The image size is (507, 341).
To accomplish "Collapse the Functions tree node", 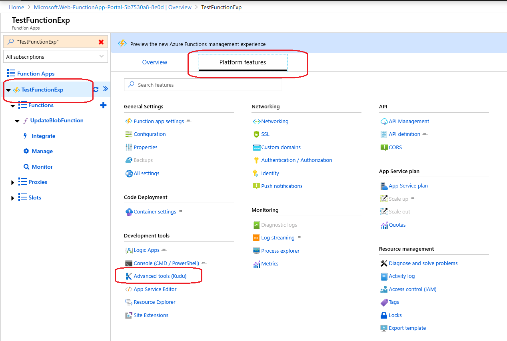I will click(x=12, y=106).
